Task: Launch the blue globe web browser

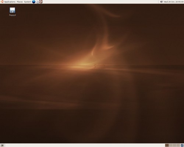Action: point(34,2)
